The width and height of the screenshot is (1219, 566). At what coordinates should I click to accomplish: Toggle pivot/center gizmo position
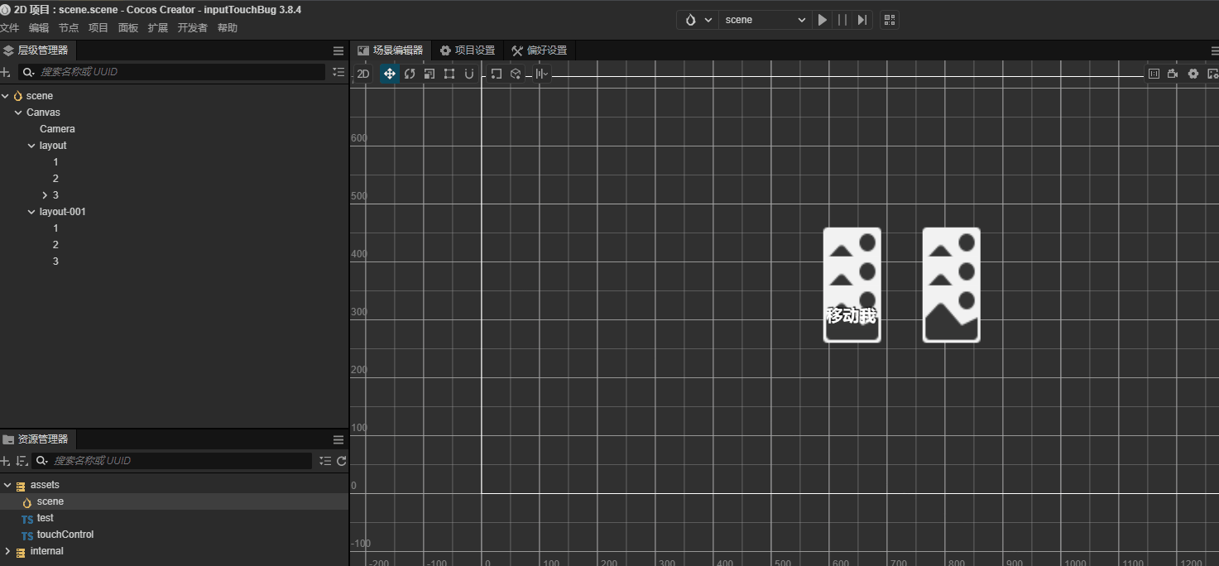tap(496, 74)
